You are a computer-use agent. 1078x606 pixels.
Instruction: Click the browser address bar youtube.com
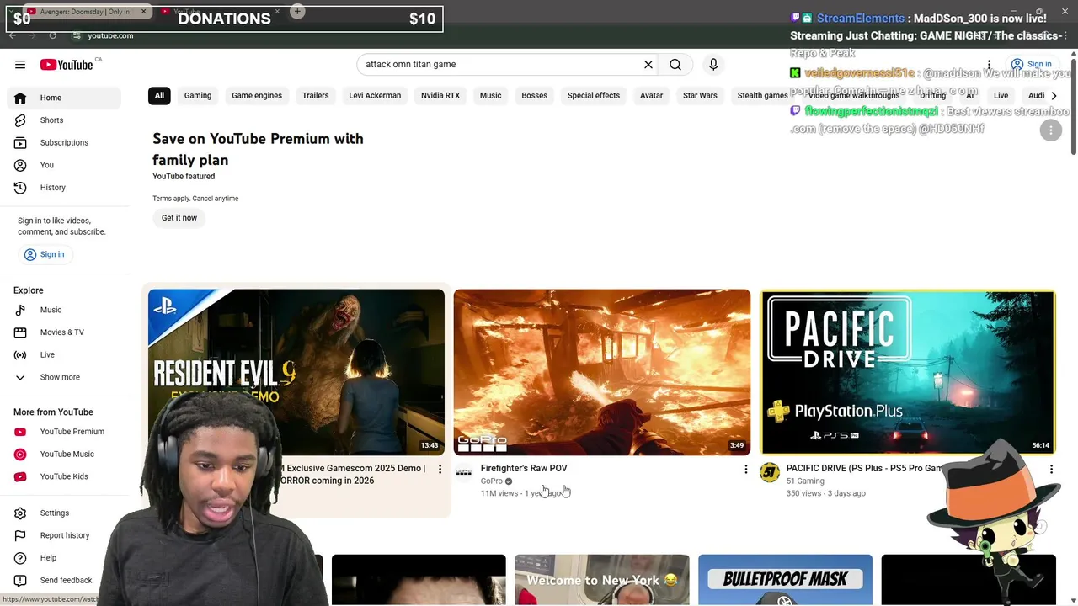click(110, 35)
